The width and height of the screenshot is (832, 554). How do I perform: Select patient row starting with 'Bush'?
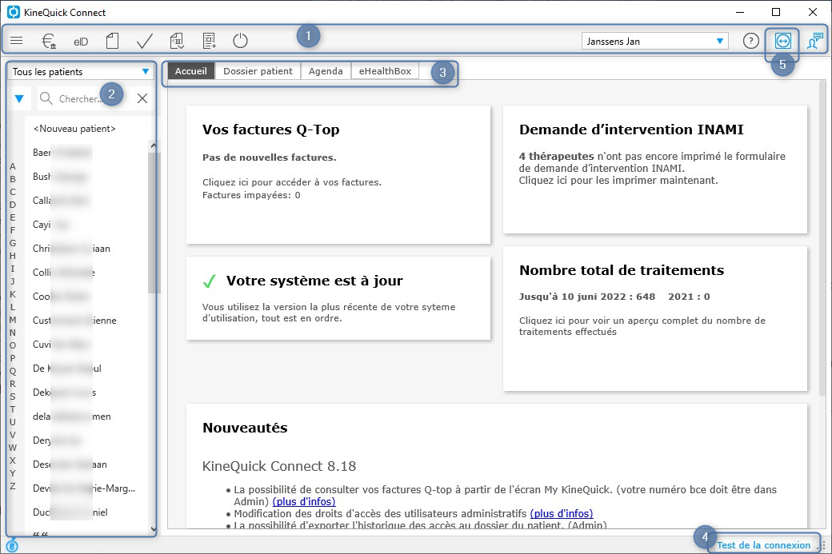pos(86,177)
